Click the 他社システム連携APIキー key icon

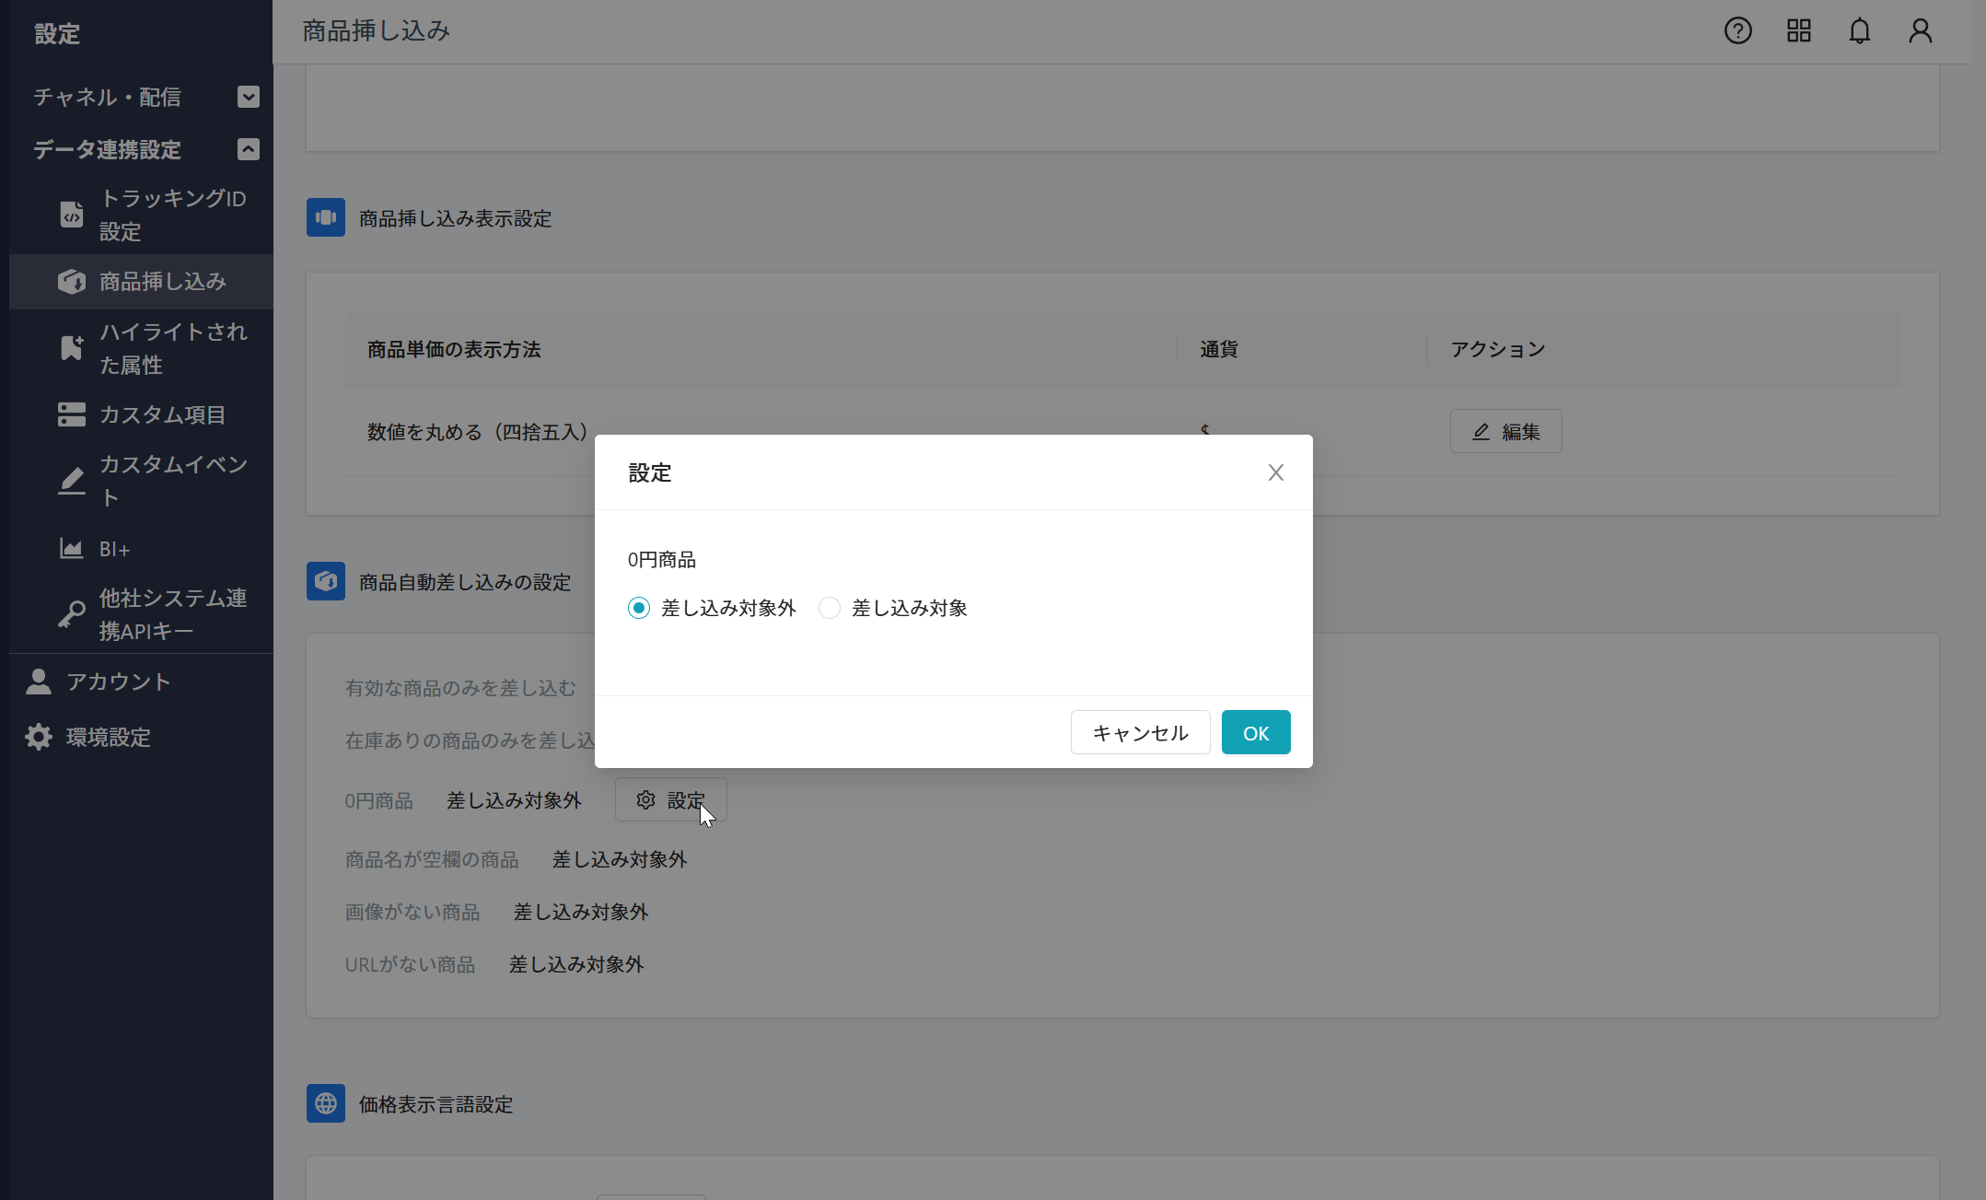point(71,613)
